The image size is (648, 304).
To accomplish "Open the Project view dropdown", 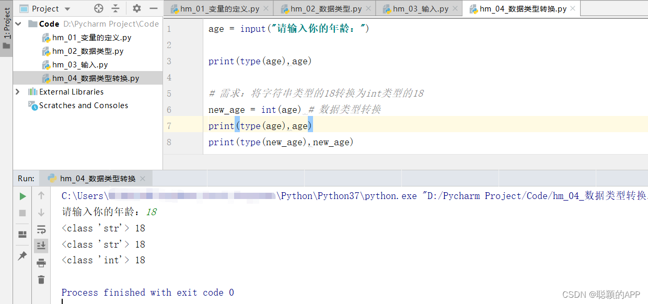I will pos(45,8).
